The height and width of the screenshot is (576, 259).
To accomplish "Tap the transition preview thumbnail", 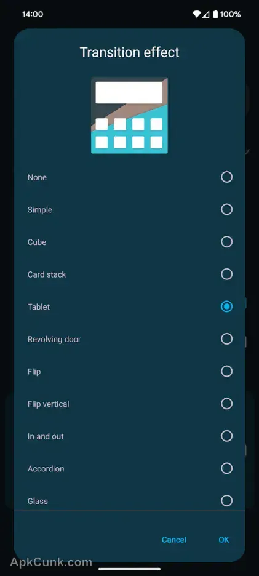I will 129,115.
